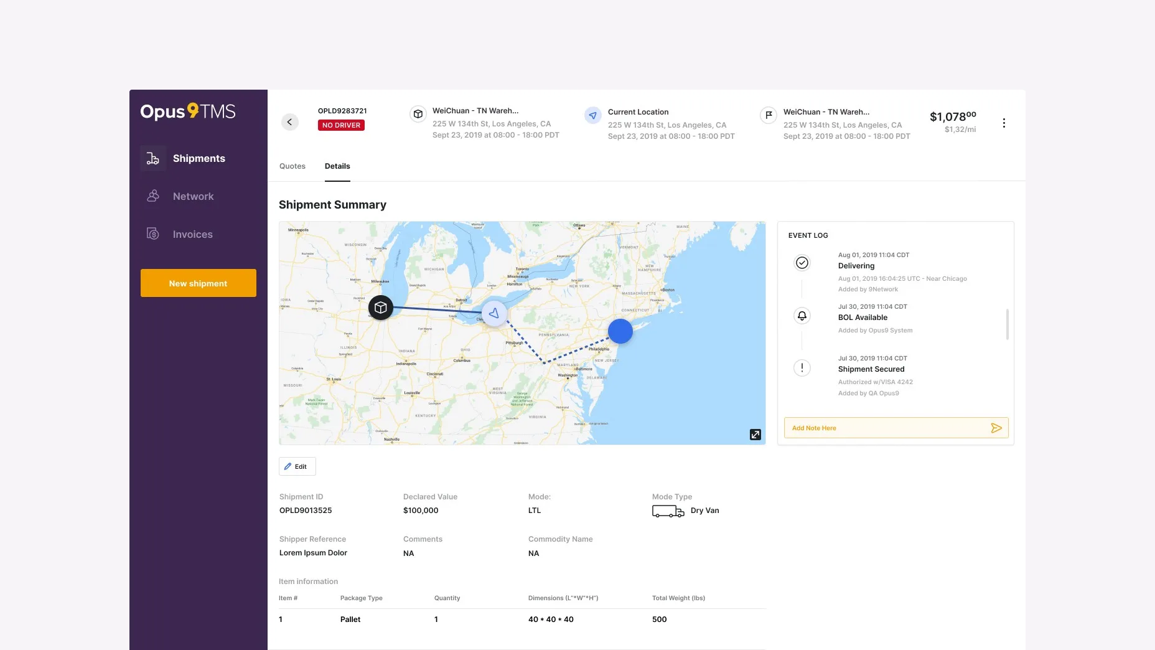Viewport: 1155px width, 650px height.
Task: Click the Lorem Ipsum Dolor shipper reference
Action: point(313,553)
